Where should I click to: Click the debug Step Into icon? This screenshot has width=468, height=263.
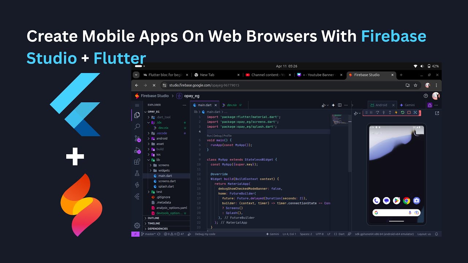384,113
